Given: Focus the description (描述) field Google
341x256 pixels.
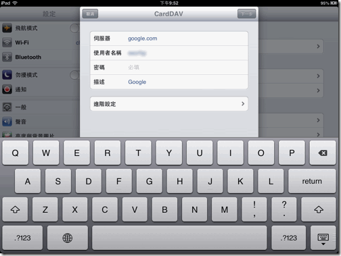Looking at the screenshot, I should coord(169,82).
